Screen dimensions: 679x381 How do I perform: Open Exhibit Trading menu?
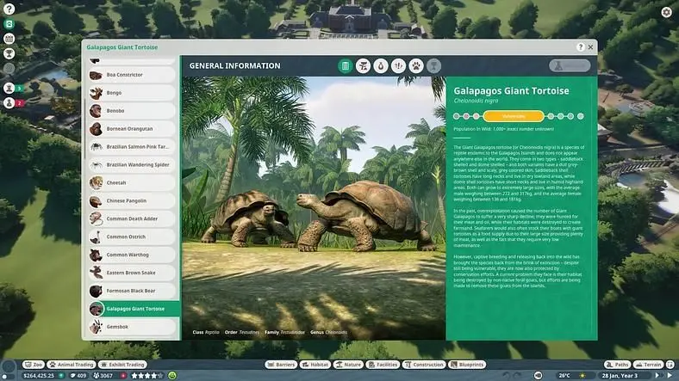(x=122, y=365)
